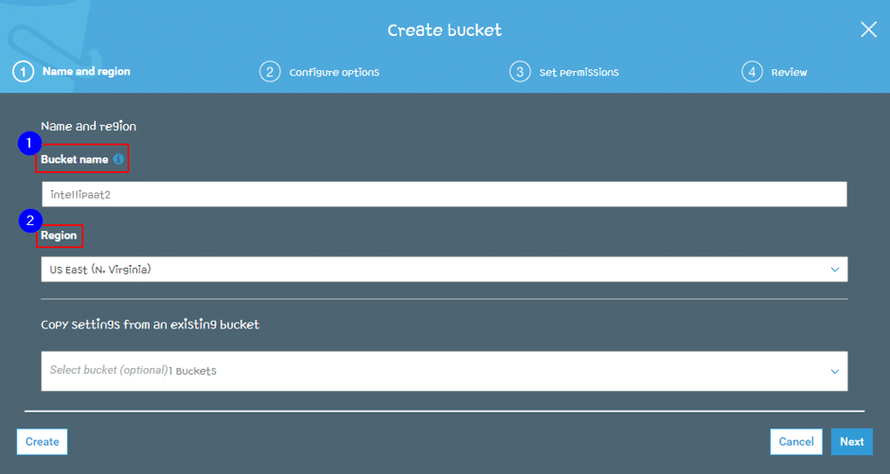Select Name and region step

86,72
